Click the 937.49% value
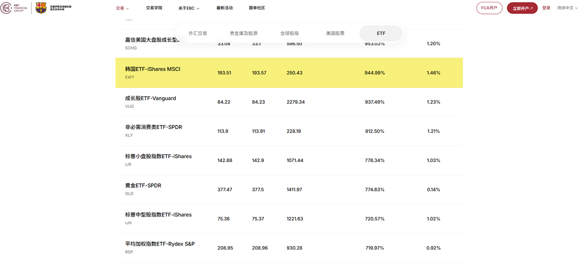The width and height of the screenshot is (578, 264). coord(375,102)
